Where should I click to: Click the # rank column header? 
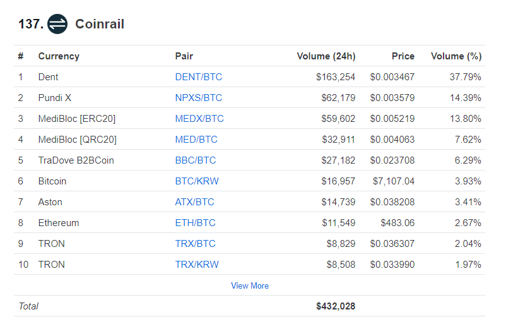[21, 56]
